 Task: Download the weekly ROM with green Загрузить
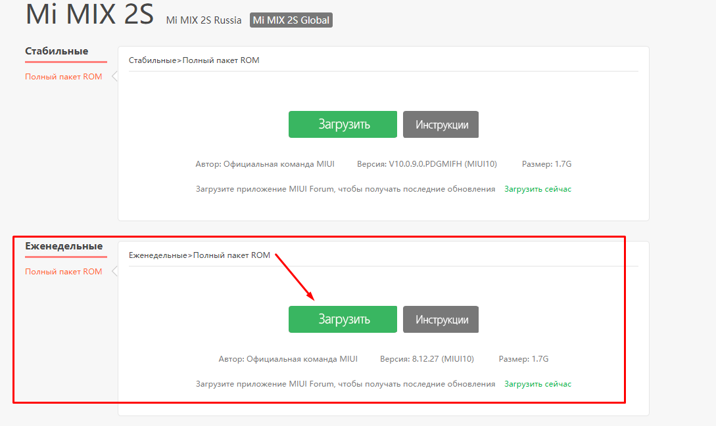tap(343, 320)
